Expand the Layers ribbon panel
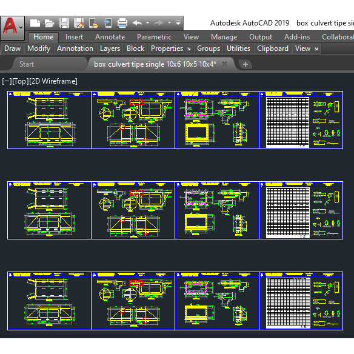This screenshot has height=354, width=354. (110, 48)
